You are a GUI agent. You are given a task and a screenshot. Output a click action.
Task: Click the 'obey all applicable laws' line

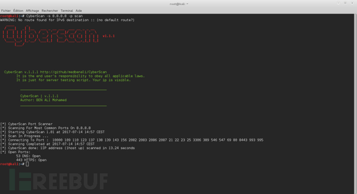pos(81,76)
